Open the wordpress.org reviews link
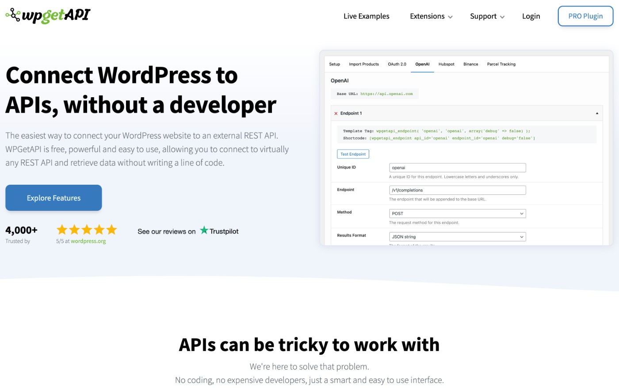 click(88, 241)
